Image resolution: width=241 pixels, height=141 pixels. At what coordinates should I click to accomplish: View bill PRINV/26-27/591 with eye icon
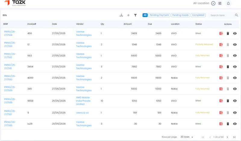235,66
